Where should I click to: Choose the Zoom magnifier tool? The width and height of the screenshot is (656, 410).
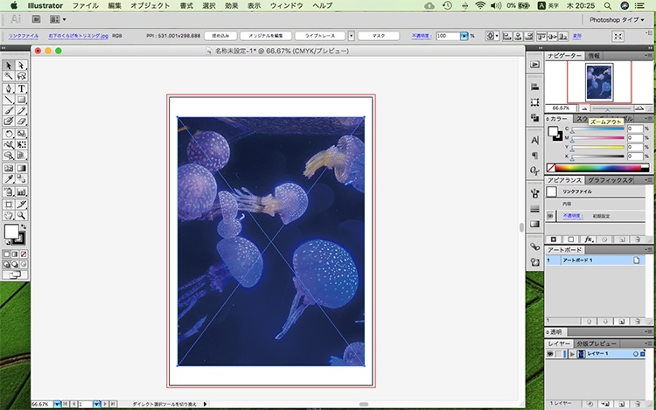point(21,213)
